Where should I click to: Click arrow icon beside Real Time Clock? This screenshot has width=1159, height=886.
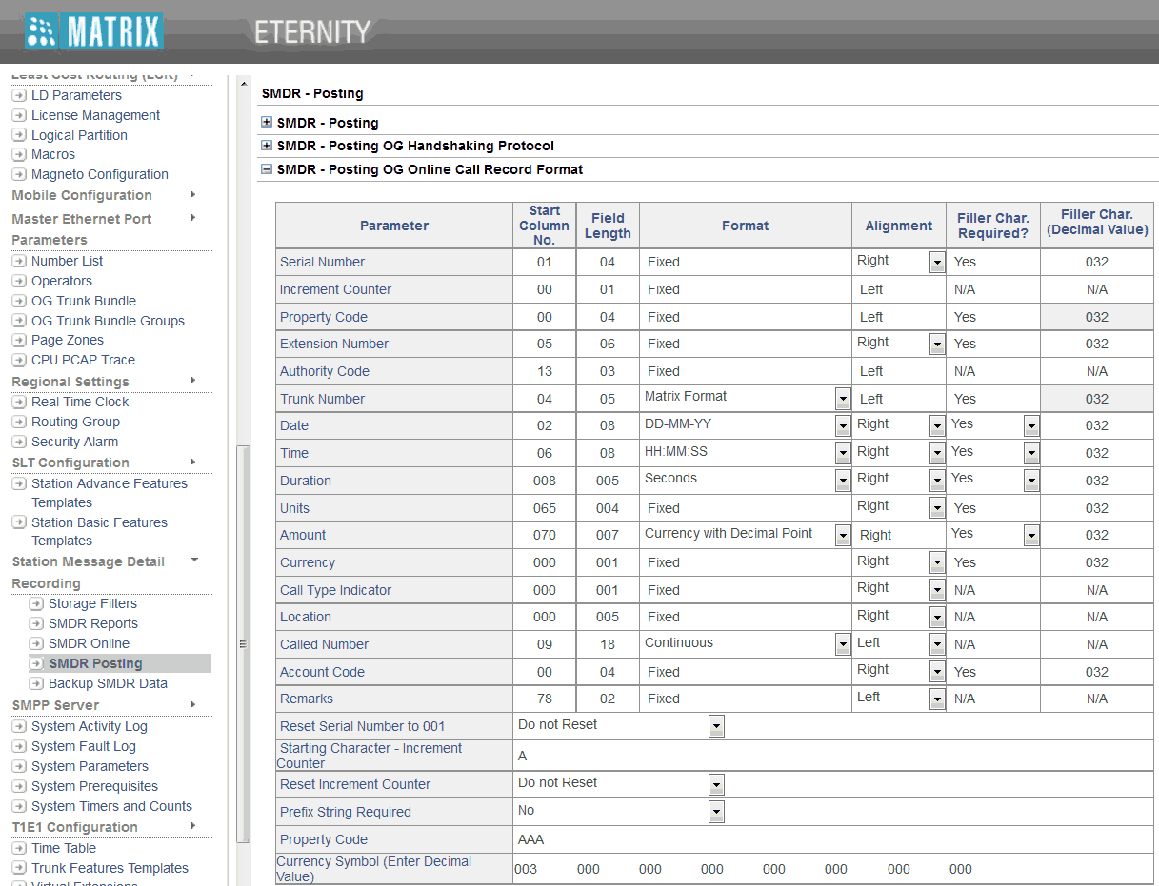pyautogui.click(x=19, y=402)
